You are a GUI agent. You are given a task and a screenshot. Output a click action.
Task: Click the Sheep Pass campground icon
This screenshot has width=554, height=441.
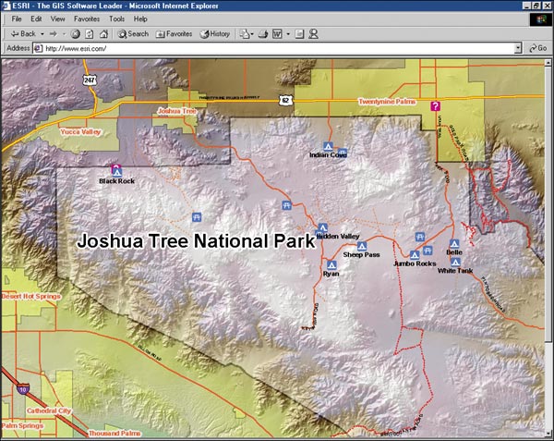coord(361,246)
